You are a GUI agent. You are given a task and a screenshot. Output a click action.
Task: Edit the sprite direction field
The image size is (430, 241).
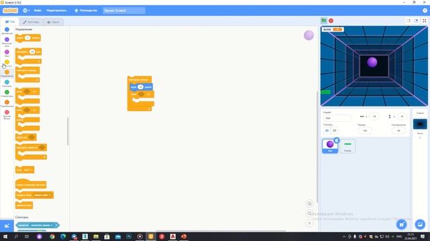(x=398, y=131)
